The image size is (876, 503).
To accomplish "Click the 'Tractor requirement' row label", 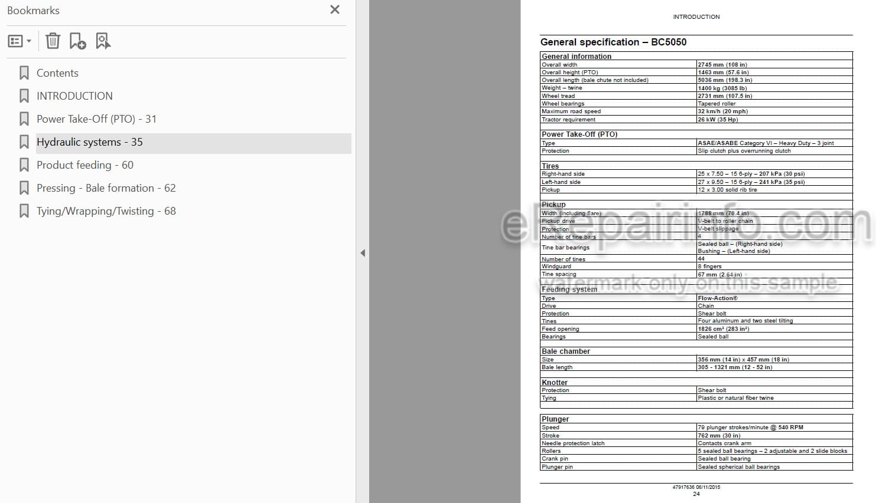I will 568,119.
